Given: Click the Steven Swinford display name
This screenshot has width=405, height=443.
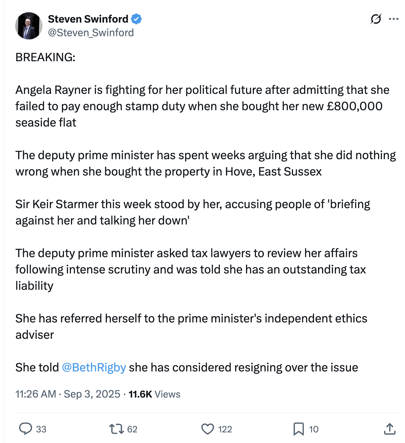Looking at the screenshot, I should click(x=88, y=19).
